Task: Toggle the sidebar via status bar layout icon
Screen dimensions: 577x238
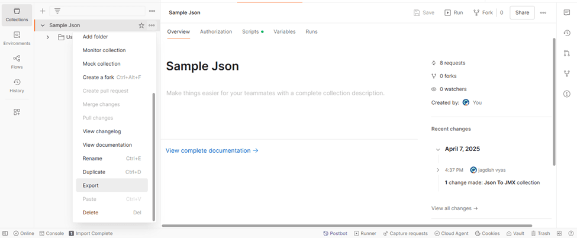Action: click(x=5, y=234)
